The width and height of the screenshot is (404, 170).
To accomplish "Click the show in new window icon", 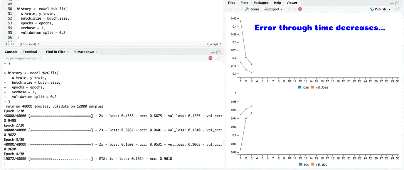I will tap(290, 9).
